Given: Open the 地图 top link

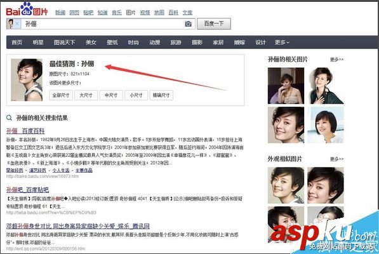Looking at the screenshot, I should tap(159, 12).
